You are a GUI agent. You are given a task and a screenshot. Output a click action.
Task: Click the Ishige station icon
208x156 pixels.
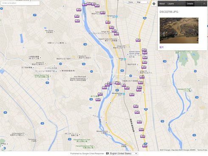[x=125, y=59]
